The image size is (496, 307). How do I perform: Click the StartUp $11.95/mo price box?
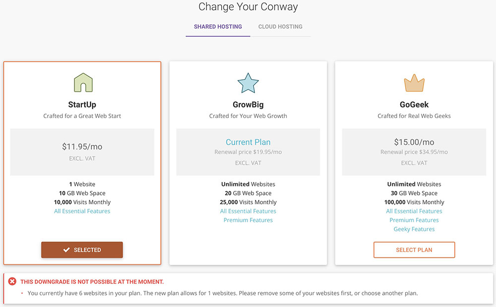click(82, 152)
